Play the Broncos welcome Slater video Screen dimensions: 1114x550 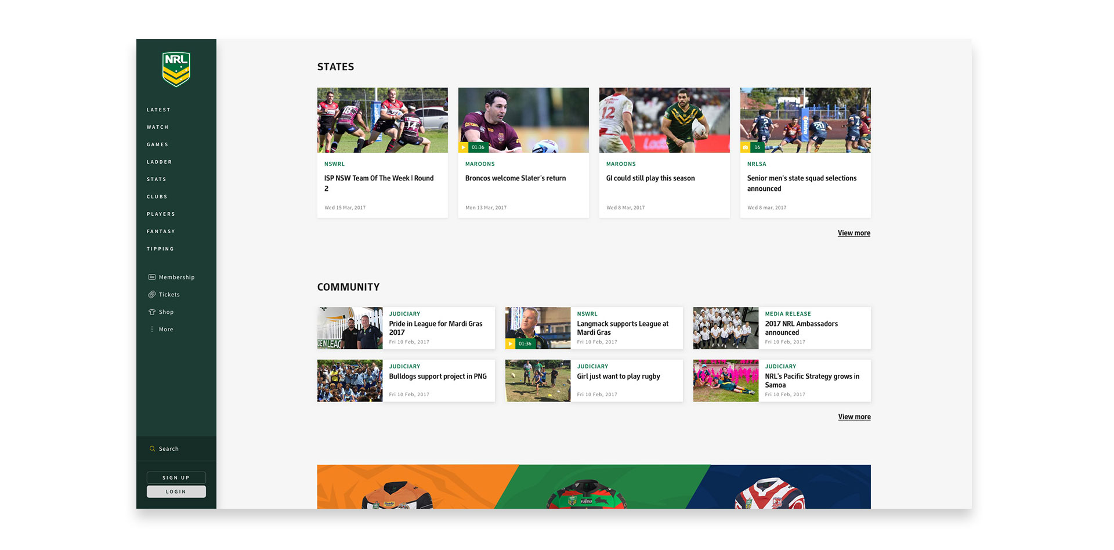[463, 147]
